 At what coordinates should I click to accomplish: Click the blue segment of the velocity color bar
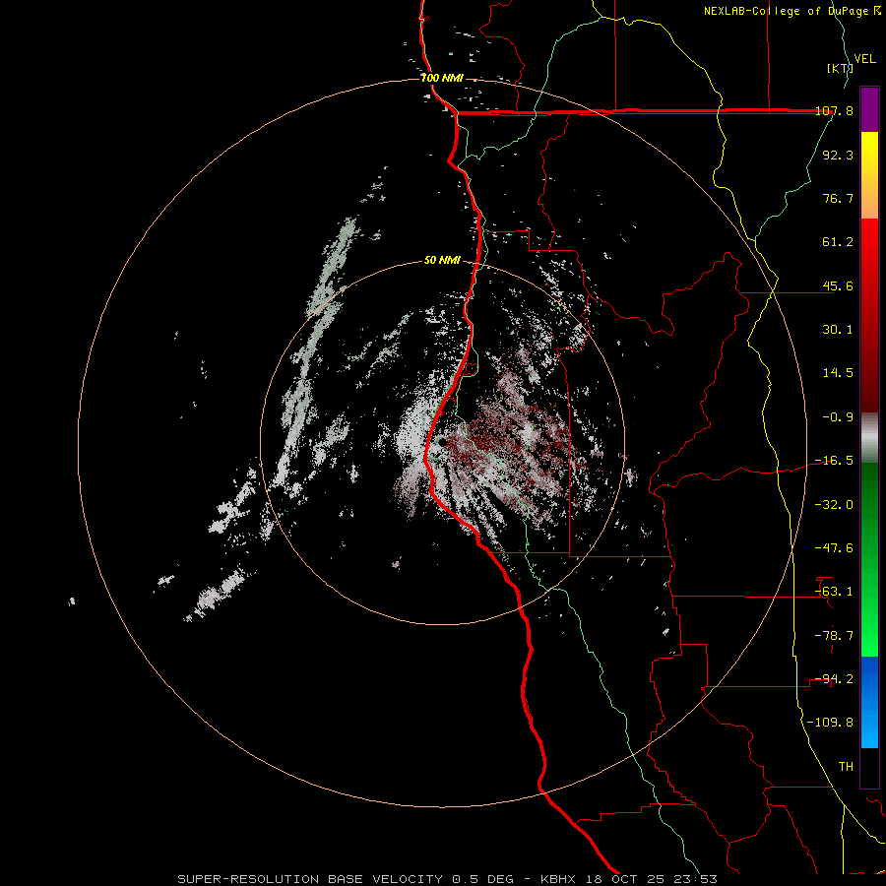(x=869, y=702)
